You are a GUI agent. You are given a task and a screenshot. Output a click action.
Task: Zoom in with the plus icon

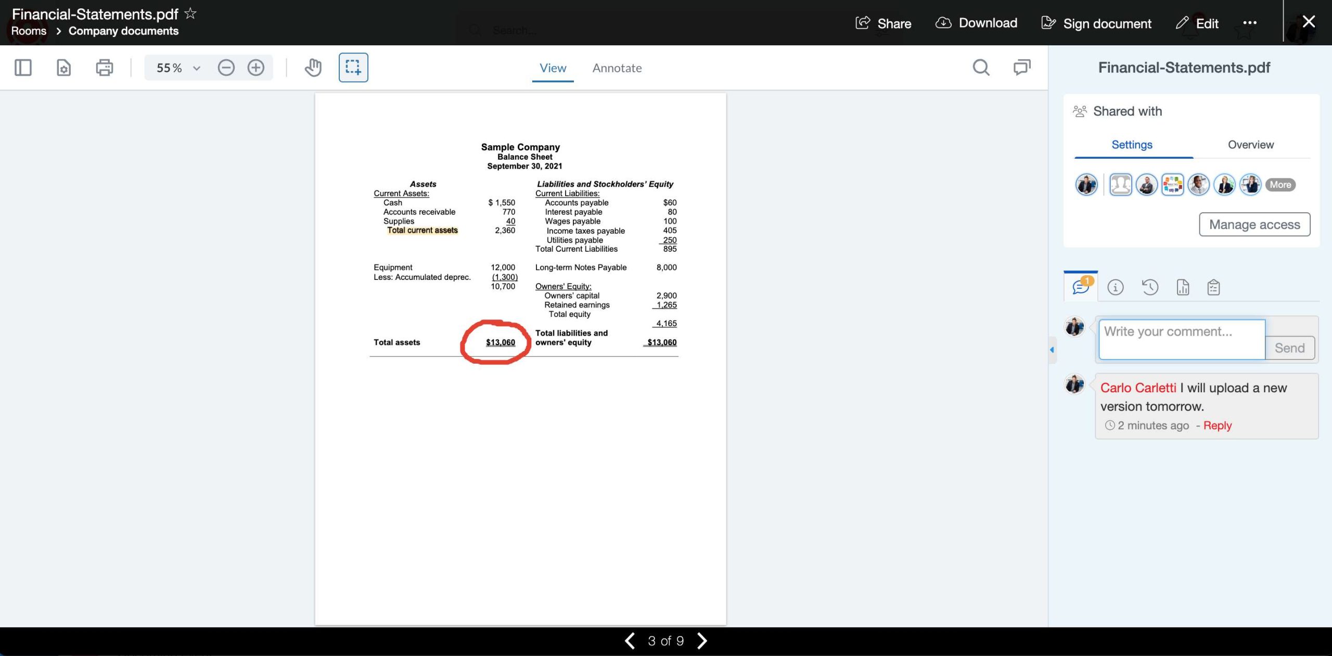[x=255, y=68]
